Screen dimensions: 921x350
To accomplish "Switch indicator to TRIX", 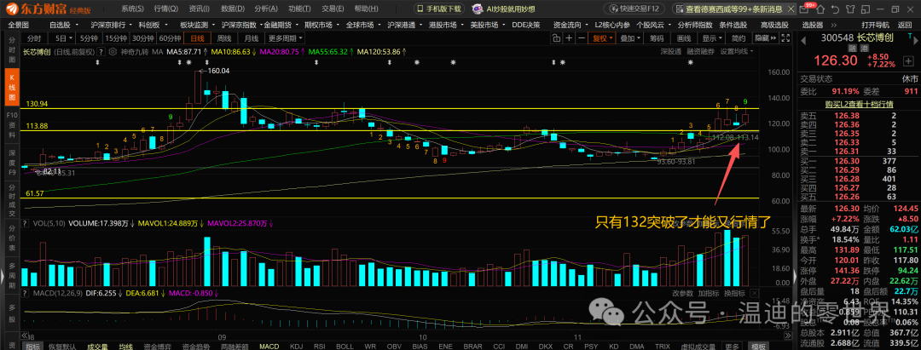I will click(x=662, y=346).
